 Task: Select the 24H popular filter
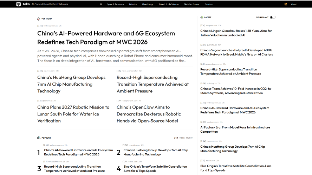tap(176, 138)
